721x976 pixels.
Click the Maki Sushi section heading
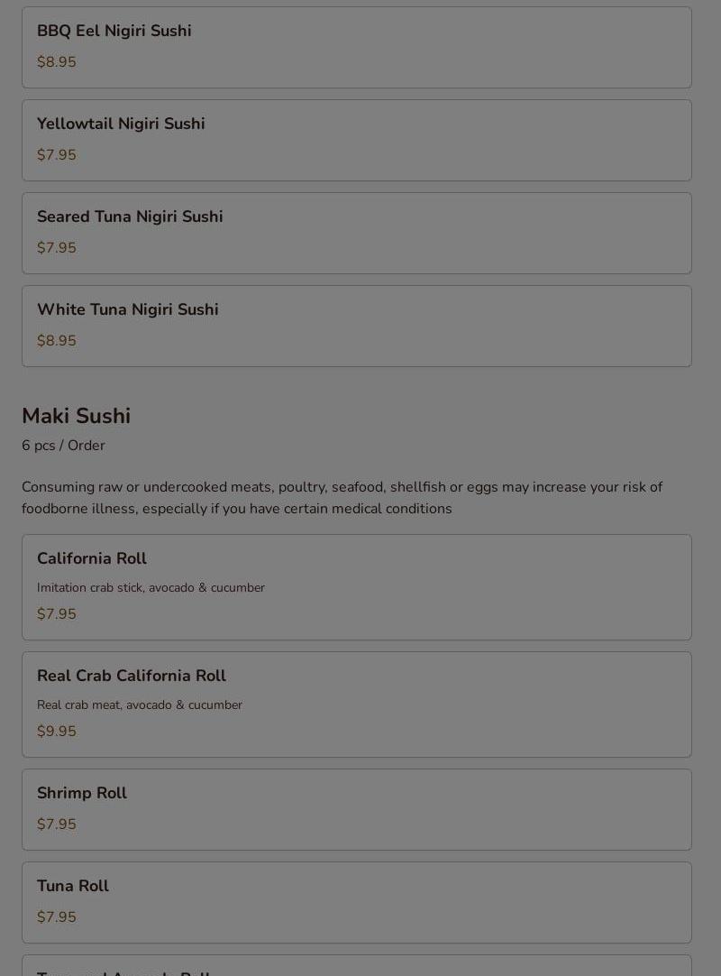tap(77, 416)
